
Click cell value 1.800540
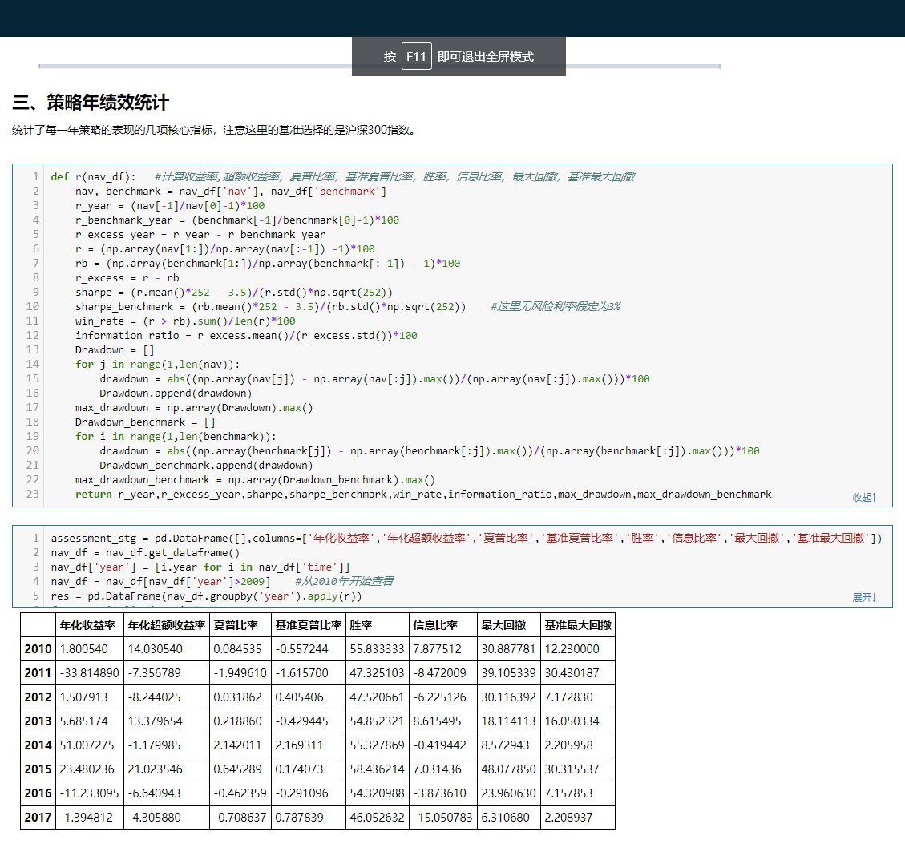click(x=83, y=648)
